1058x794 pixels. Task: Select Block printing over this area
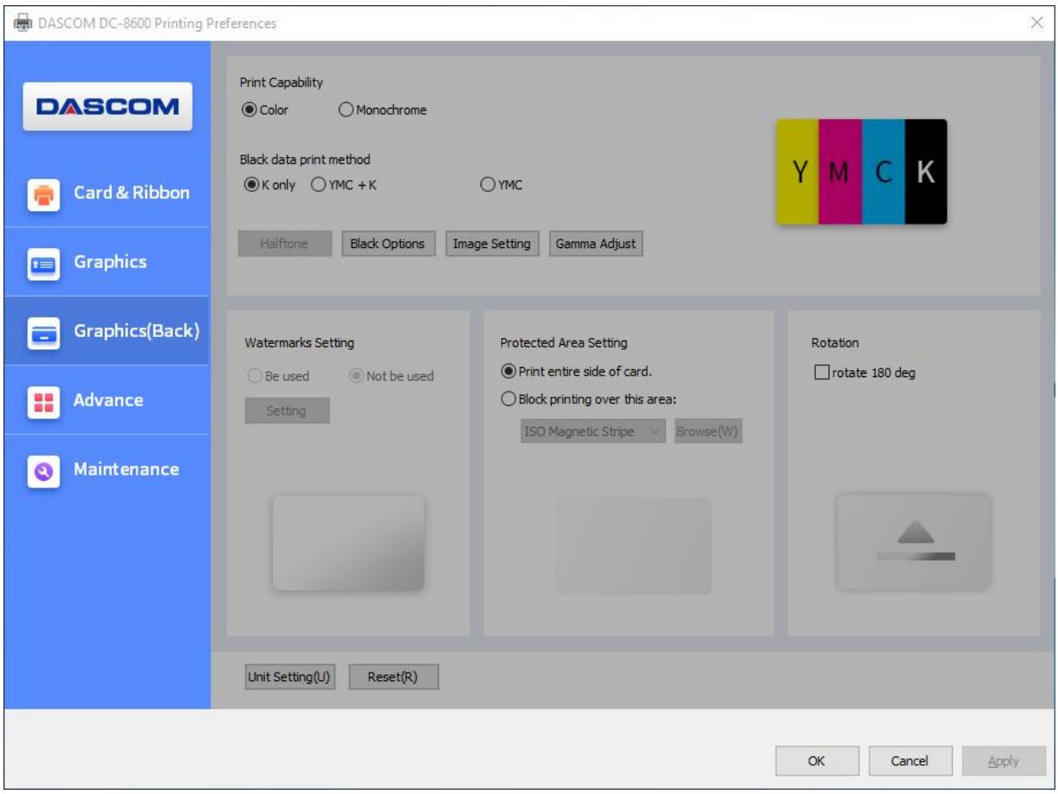[x=588, y=400]
